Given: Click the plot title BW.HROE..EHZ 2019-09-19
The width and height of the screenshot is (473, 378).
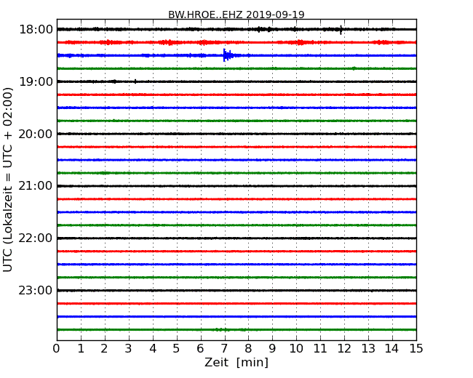Looking at the screenshot, I should (x=236, y=15).
